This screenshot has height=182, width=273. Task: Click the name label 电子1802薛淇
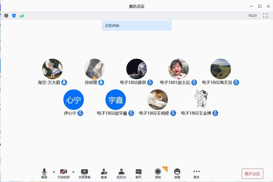coord(133,82)
